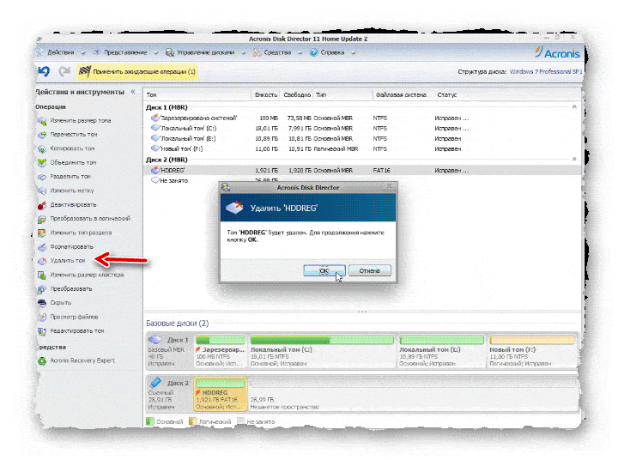Select 'Зарезервировано системой' volume row
Screen dimensions: 618x460
pos(362,118)
